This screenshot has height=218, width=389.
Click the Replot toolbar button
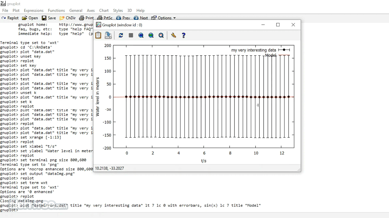click(x=10, y=18)
